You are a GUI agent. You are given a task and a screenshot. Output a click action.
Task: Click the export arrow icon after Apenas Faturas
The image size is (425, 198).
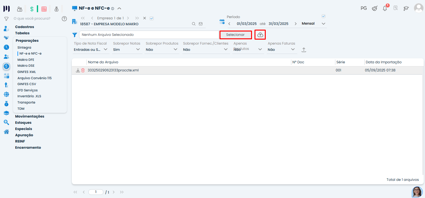point(304,50)
